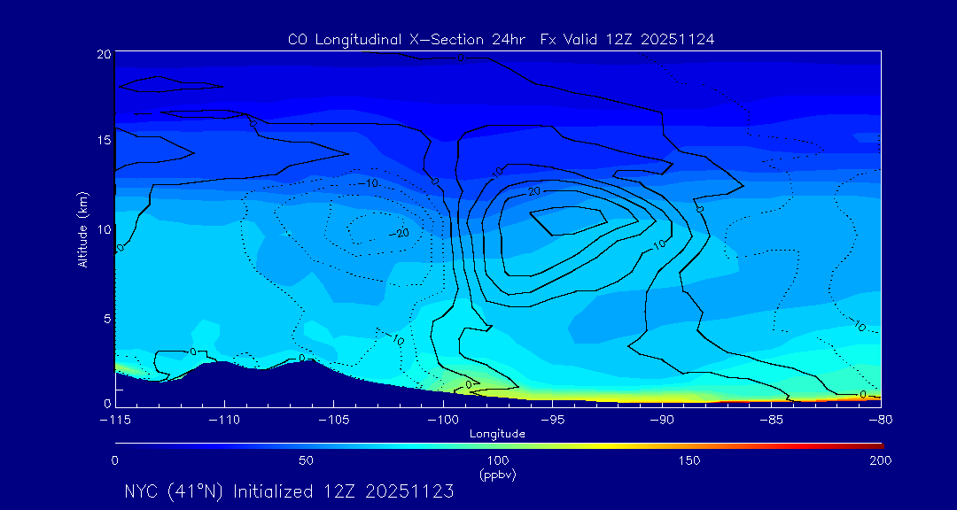Click the 200 label on color scale
The image size is (957, 510).
[881, 460]
